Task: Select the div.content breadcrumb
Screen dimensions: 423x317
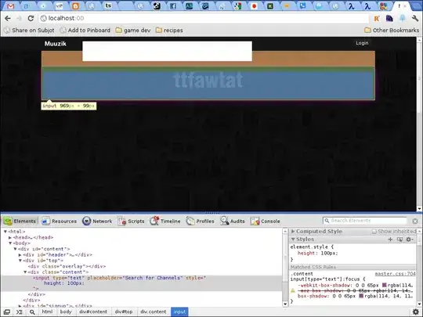Action: click(x=154, y=312)
